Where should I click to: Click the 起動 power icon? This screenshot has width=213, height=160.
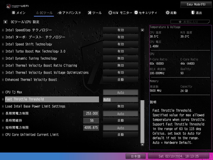coord(168,13)
